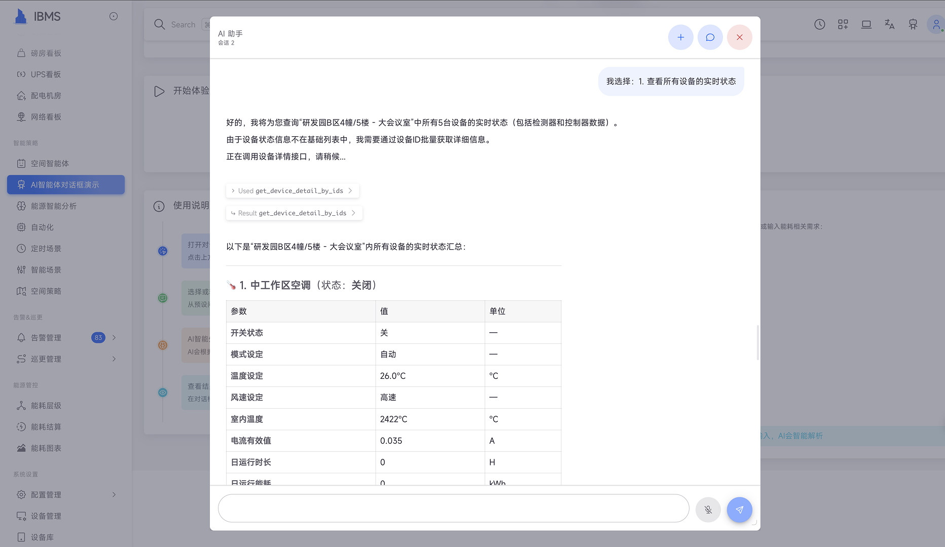Click the language switch icon in top bar
This screenshot has width=945, height=547.
(x=889, y=24)
